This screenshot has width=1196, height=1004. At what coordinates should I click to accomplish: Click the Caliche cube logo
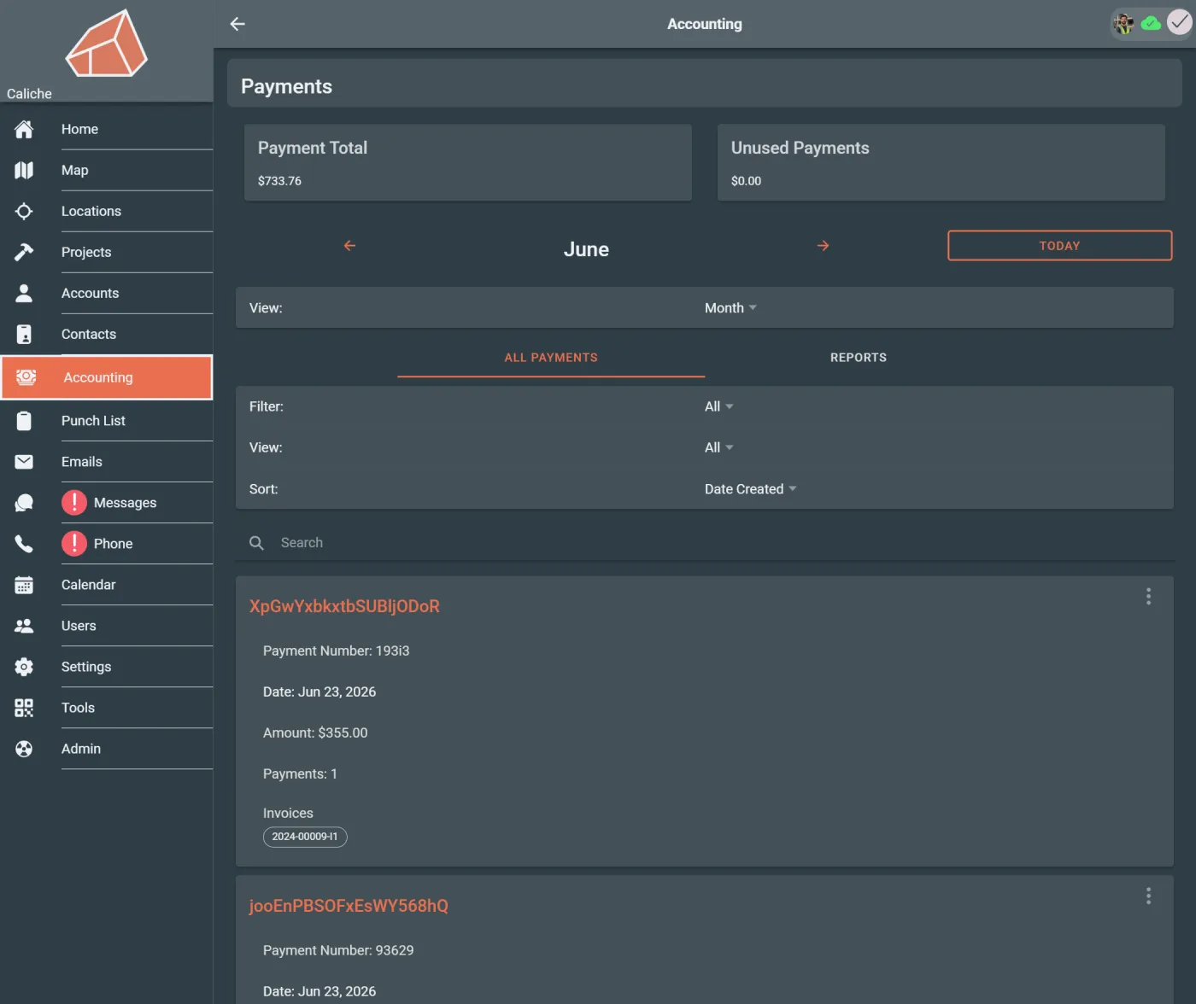[x=107, y=44]
